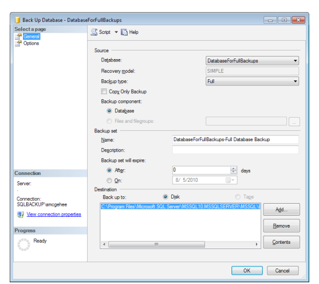This screenshot has width=319, height=284.
Task: Click the SQLBACKUP\smcgehee connection text
Action: pos(42,204)
